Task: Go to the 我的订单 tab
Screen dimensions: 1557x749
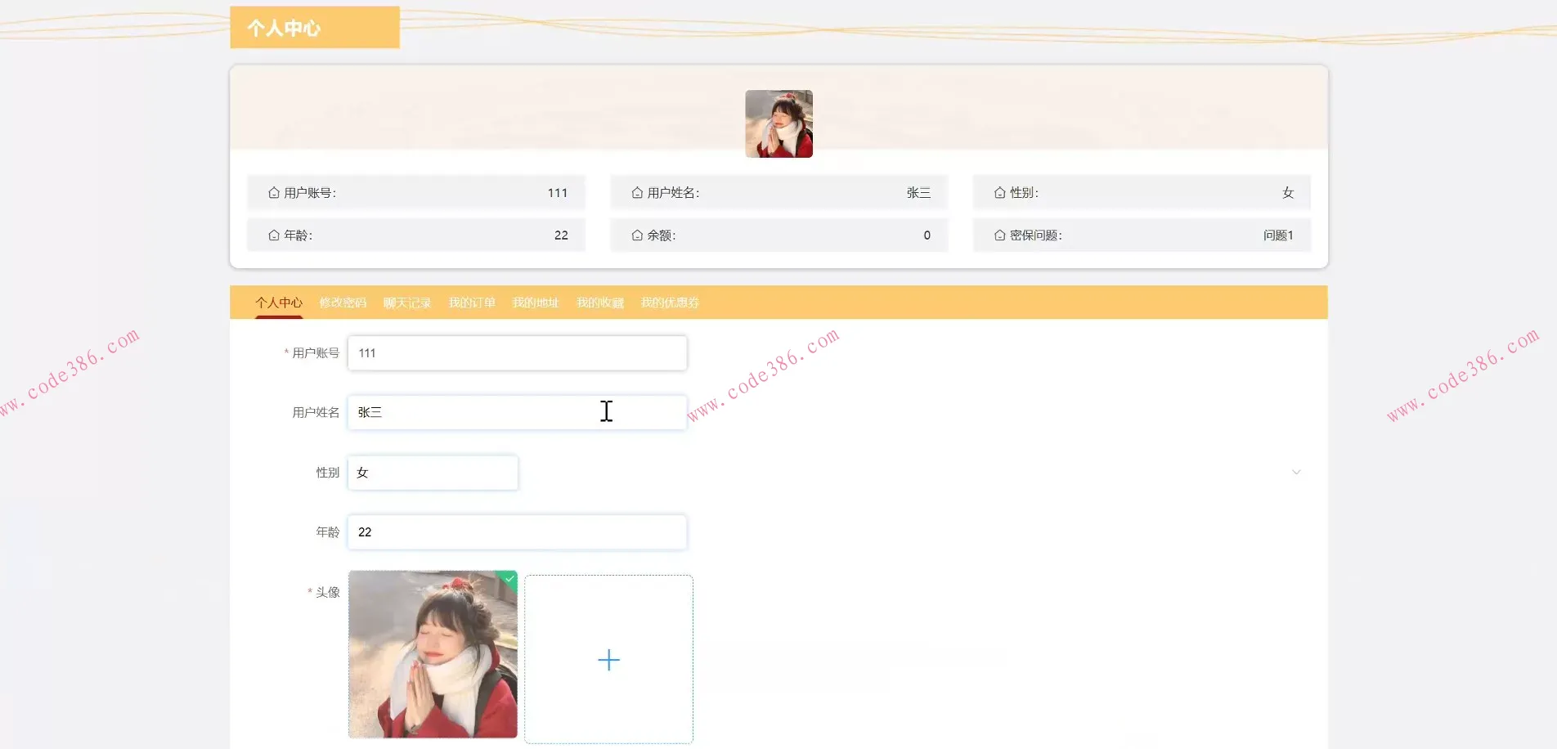Action: coord(472,303)
